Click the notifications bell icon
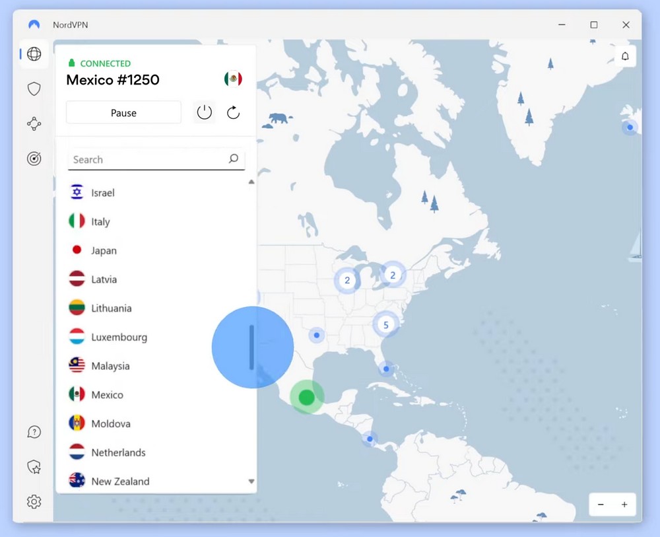The height and width of the screenshot is (537, 660). tap(625, 56)
